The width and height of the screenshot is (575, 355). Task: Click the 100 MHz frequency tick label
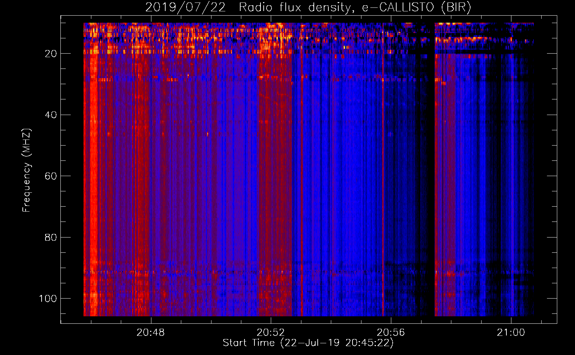[x=48, y=299]
